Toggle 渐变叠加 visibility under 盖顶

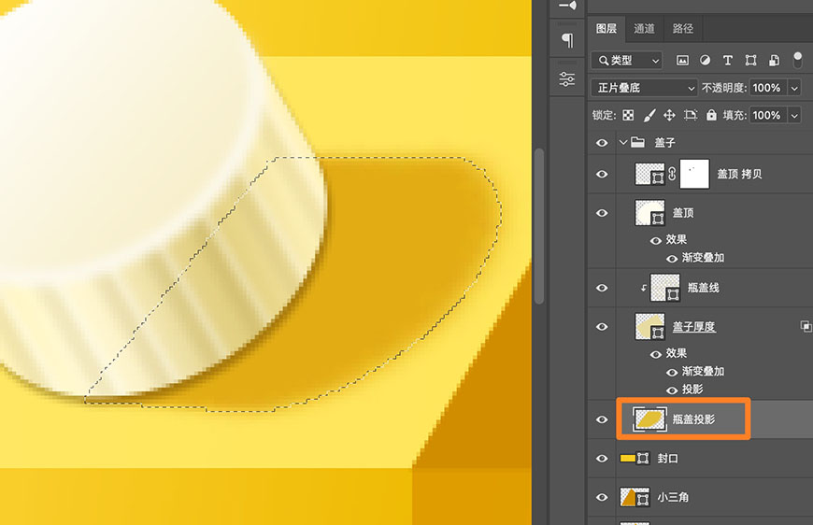(x=672, y=258)
